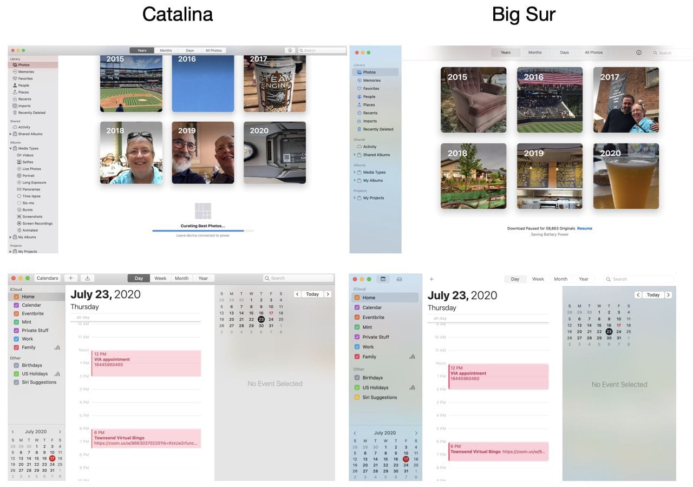Disable Private Stuff calendar in Big Sur Calendar
Viewport: 693px width, 487px height.
coord(357,337)
